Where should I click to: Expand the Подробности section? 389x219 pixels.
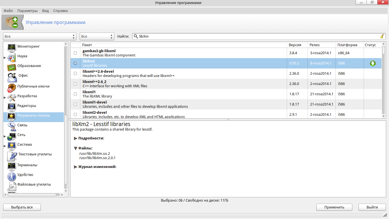point(76,138)
